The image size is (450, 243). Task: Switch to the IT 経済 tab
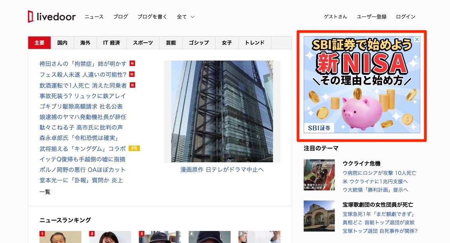[x=112, y=43]
